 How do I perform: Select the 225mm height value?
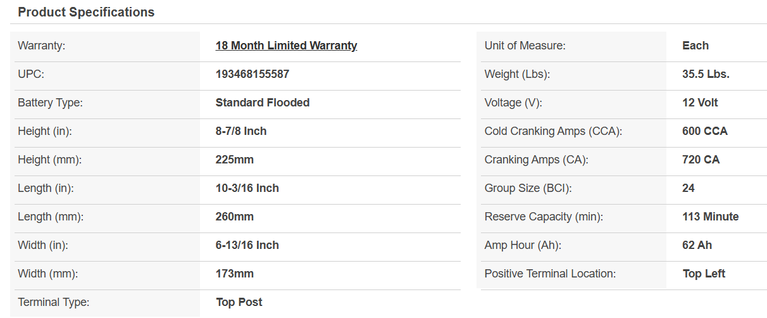tap(235, 160)
